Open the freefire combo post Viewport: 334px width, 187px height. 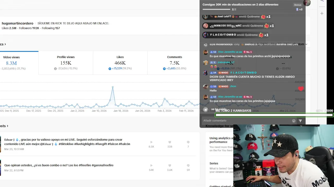point(59,165)
